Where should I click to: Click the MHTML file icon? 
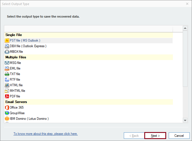(x=7, y=91)
